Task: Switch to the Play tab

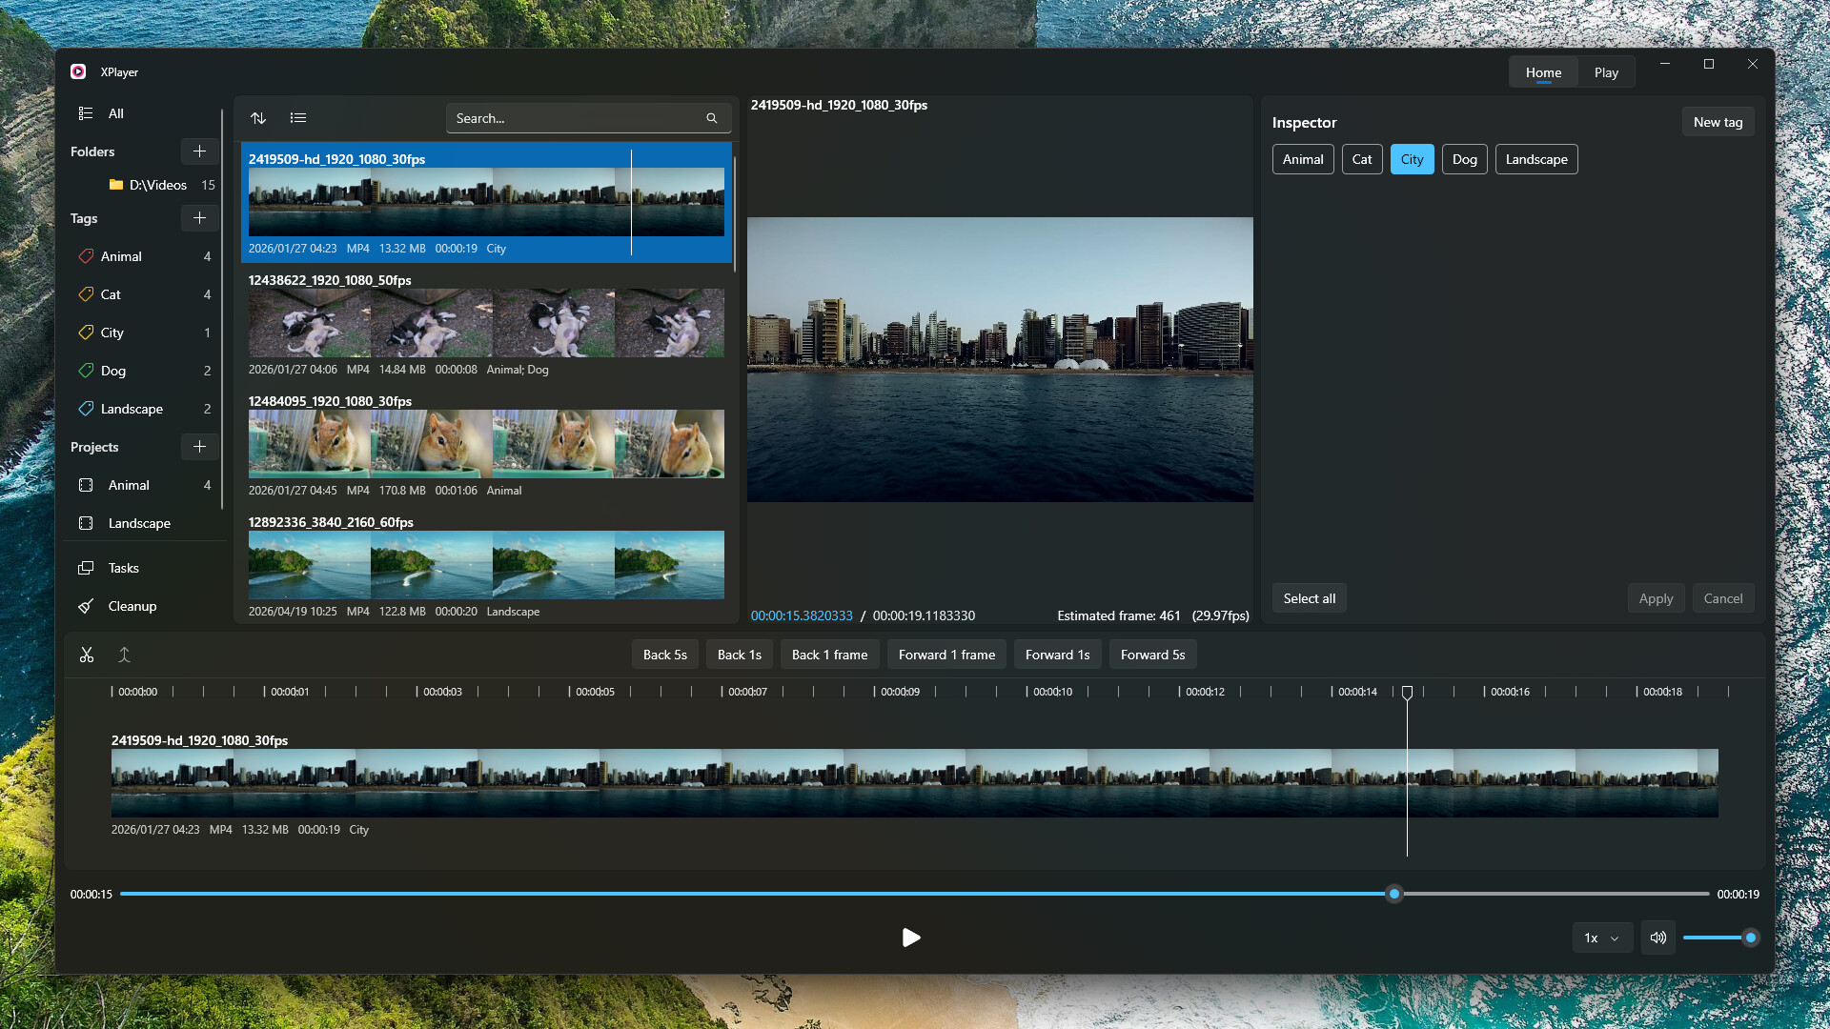Action: point(1606,72)
